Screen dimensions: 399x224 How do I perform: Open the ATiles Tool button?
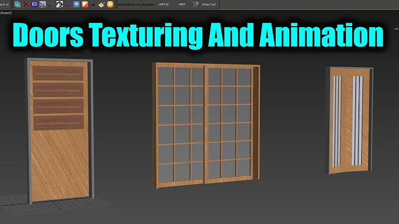click(209, 4)
